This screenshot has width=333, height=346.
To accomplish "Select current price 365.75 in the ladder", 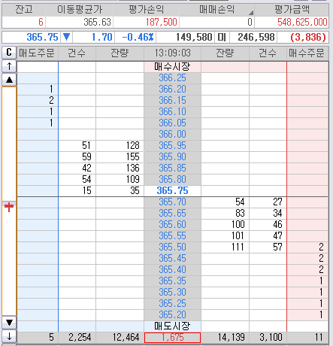I will (x=172, y=191).
